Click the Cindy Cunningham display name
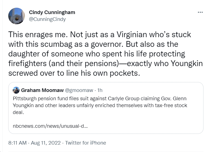 coord(52,12)
